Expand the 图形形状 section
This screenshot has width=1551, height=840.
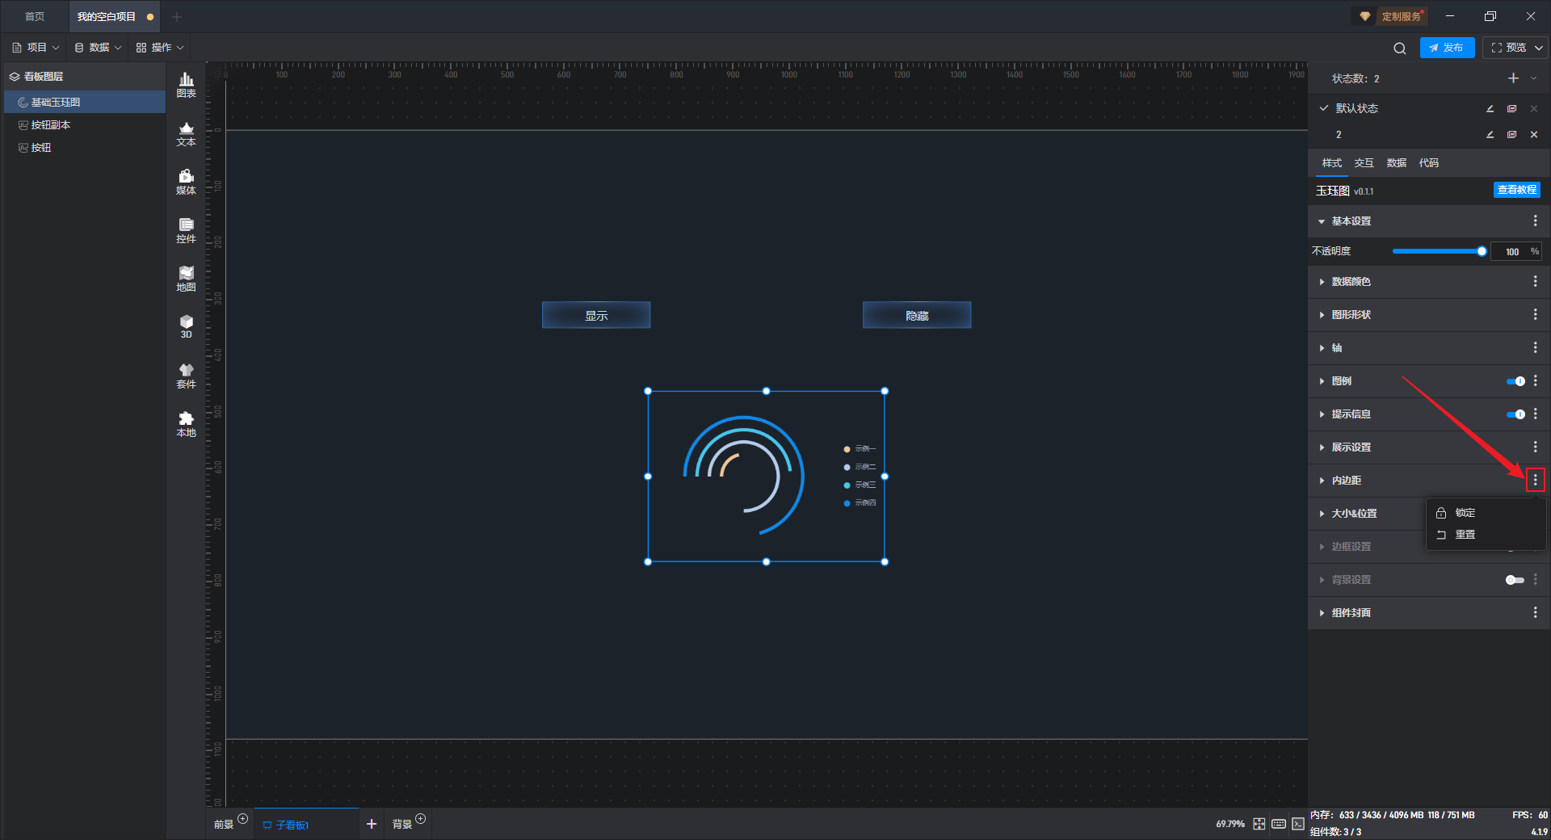coord(1322,315)
